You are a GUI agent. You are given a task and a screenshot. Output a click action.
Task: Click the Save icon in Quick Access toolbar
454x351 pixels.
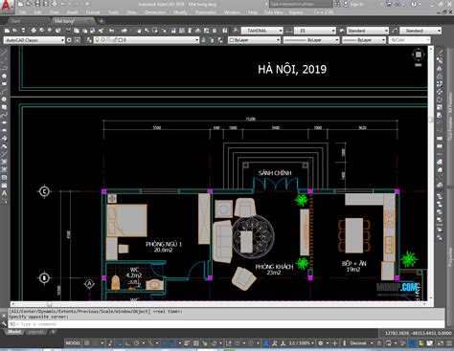point(37,4)
